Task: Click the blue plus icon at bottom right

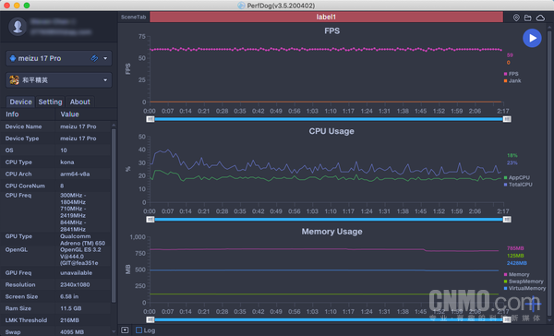Action: [533, 304]
